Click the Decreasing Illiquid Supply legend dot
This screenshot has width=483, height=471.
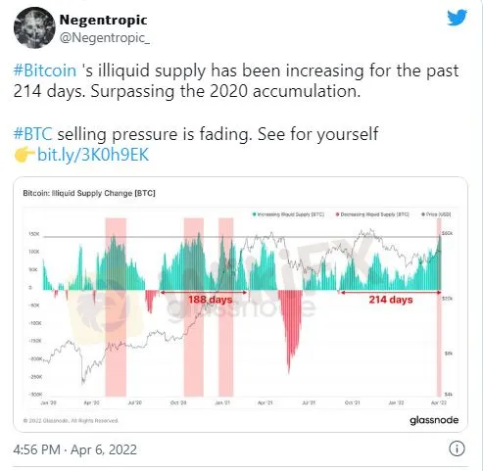(x=337, y=214)
